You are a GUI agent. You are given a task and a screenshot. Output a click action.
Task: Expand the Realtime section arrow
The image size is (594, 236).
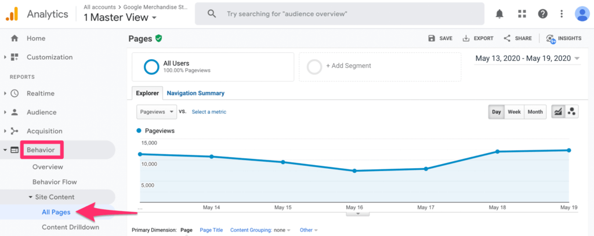(5, 93)
